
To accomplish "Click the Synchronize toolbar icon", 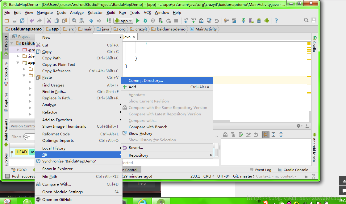I will tap(22, 21).
